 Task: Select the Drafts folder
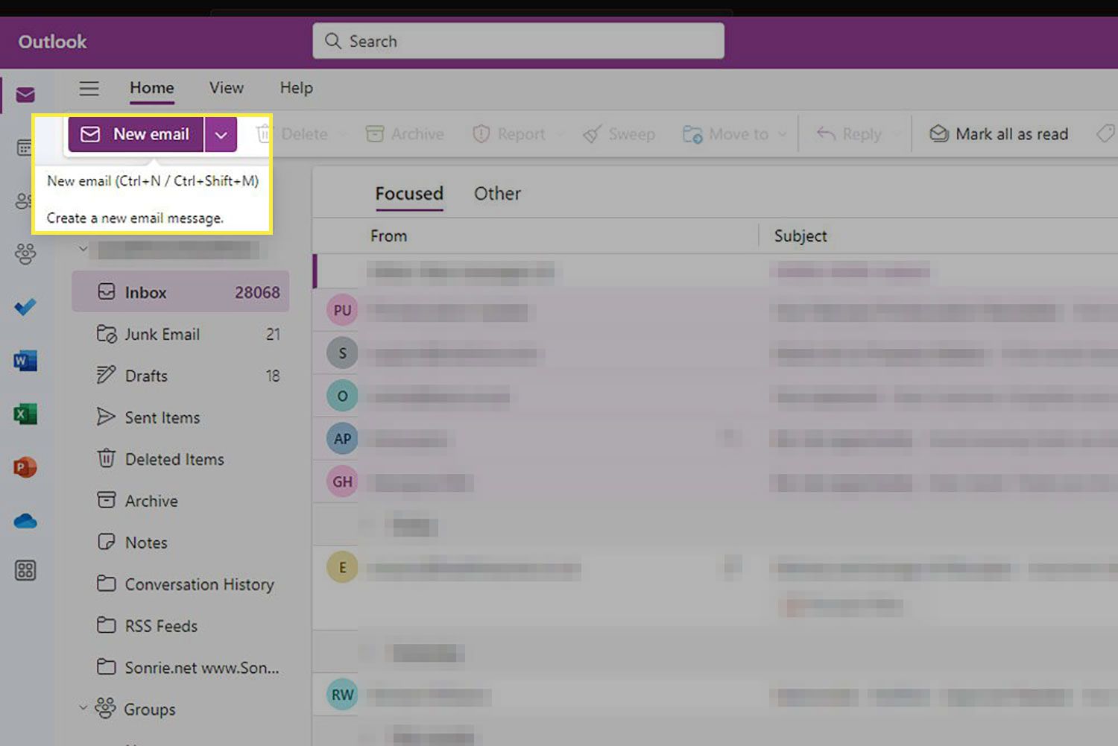pos(146,376)
